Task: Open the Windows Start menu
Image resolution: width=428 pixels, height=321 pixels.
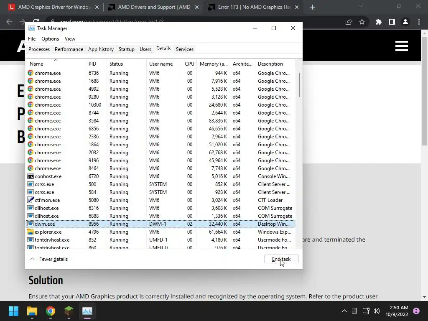Action: (x=13, y=311)
